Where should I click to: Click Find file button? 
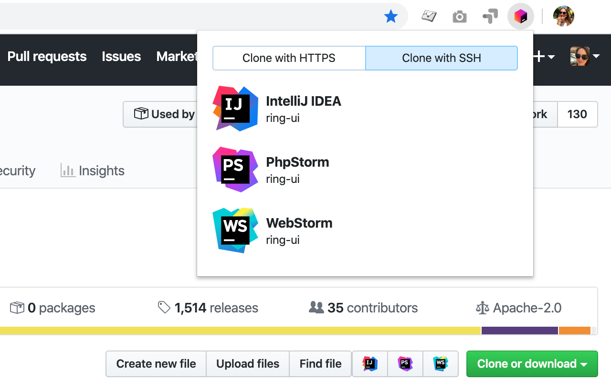pyautogui.click(x=320, y=364)
